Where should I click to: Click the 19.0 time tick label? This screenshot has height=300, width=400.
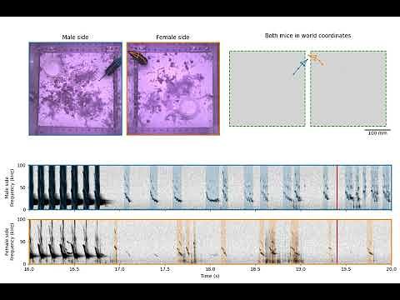click(301, 269)
